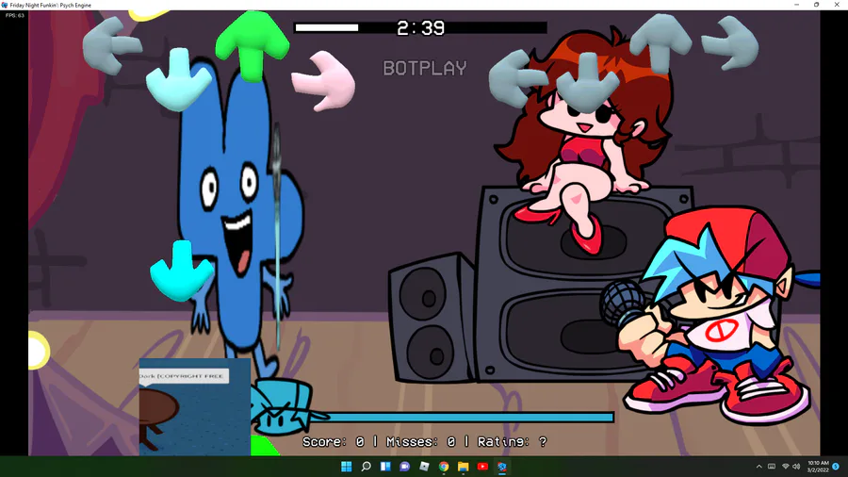Open taskbar Search
The height and width of the screenshot is (477, 848).
[367, 467]
